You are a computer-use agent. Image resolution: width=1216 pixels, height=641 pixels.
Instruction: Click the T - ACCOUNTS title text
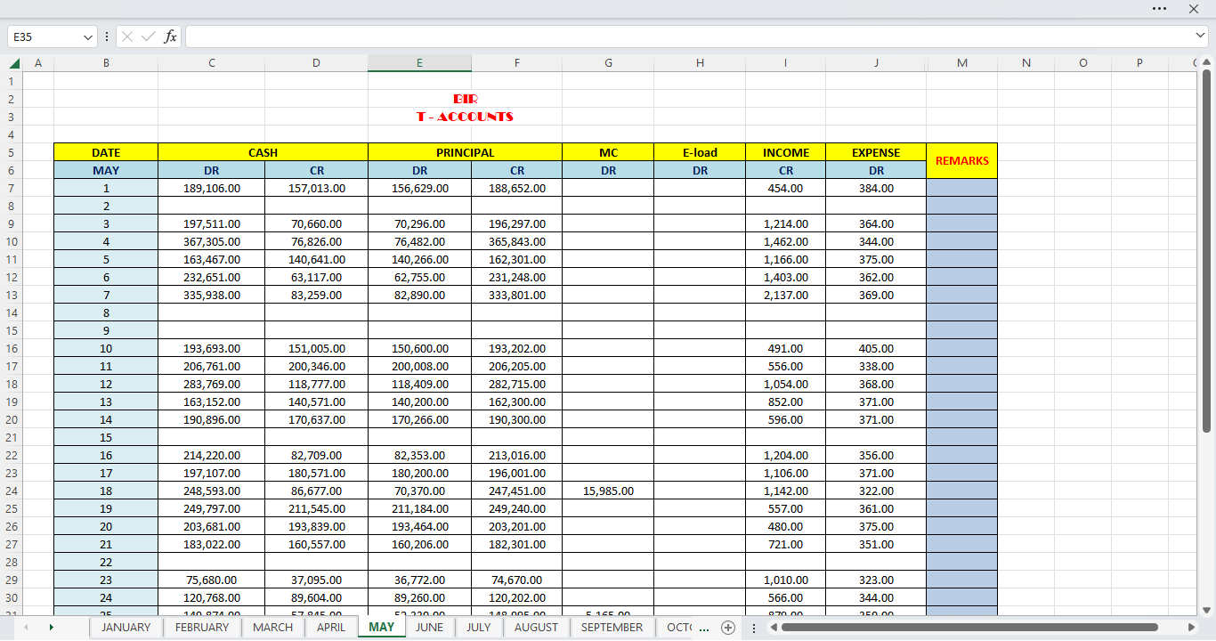point(465,117)
